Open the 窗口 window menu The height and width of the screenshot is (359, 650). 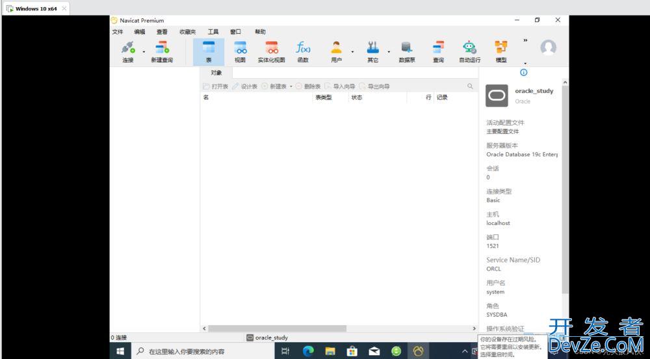coord(235,31)
